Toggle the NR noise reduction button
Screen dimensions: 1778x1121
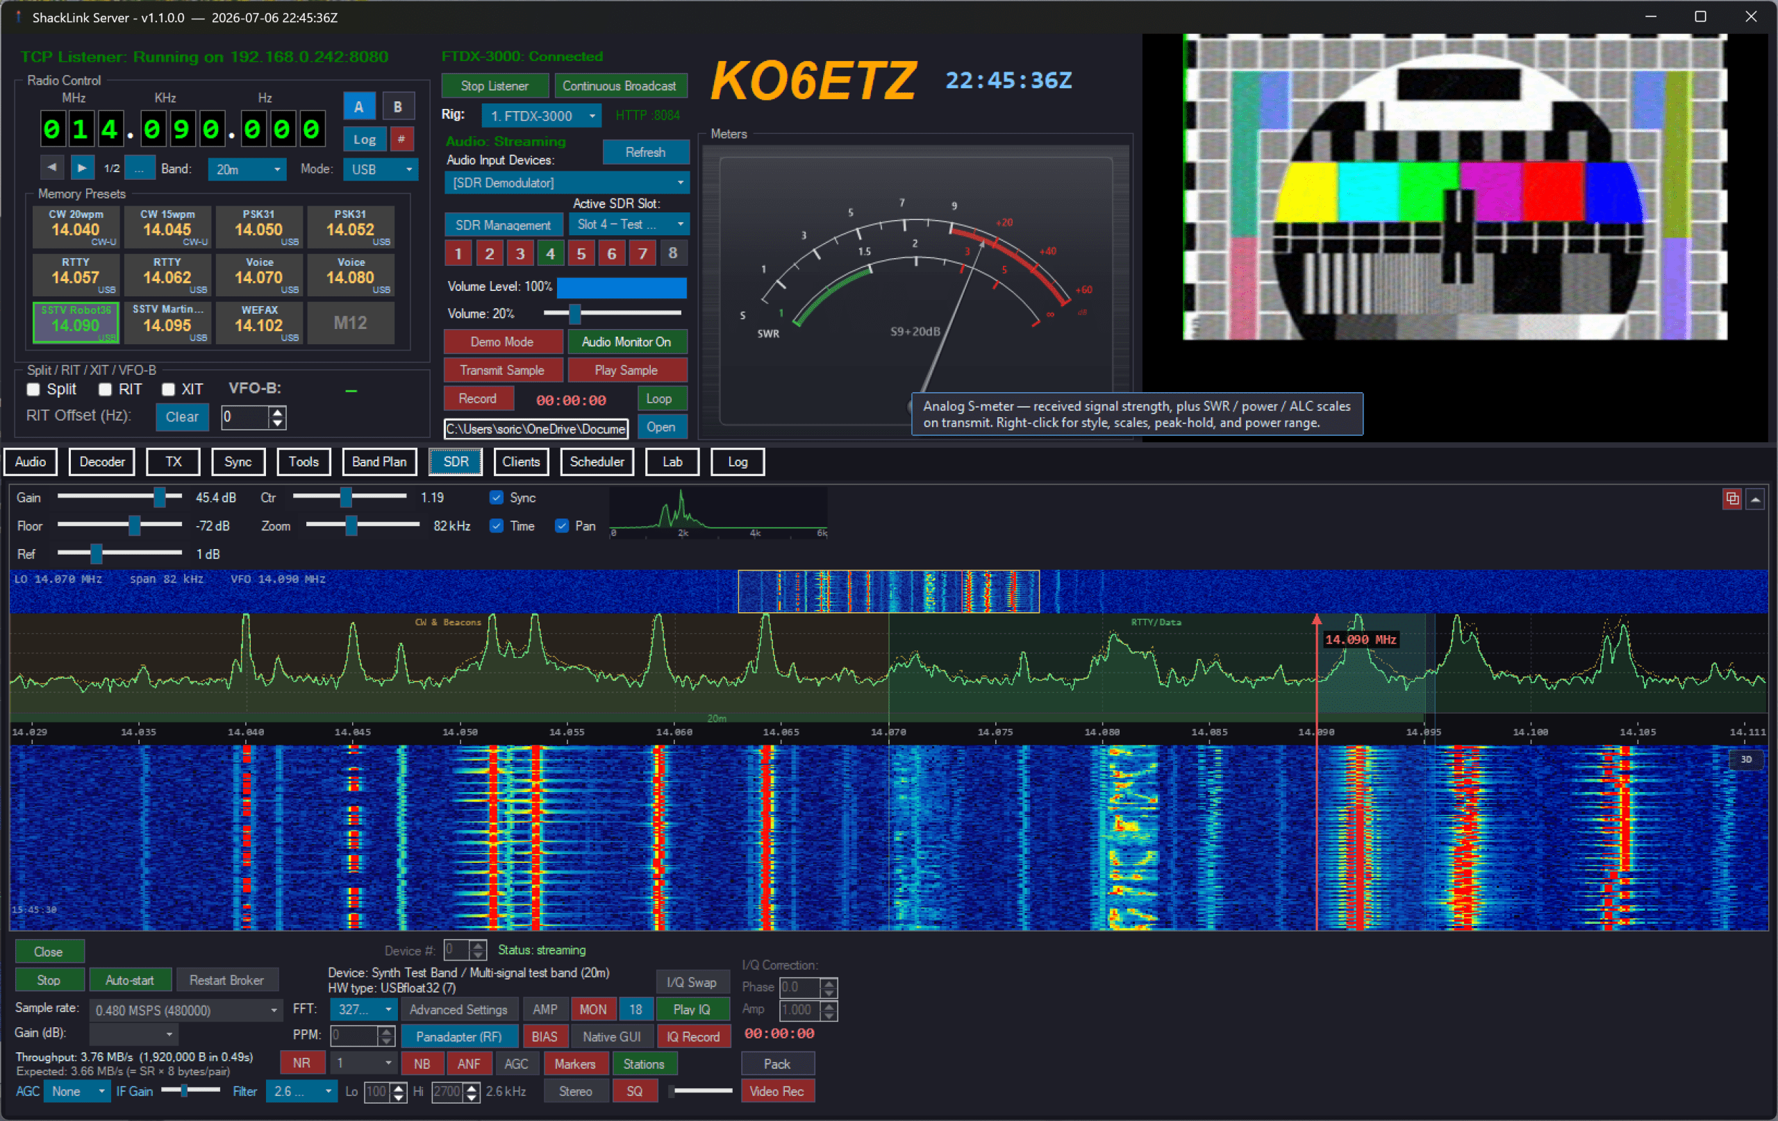(x=301, y=1063)
